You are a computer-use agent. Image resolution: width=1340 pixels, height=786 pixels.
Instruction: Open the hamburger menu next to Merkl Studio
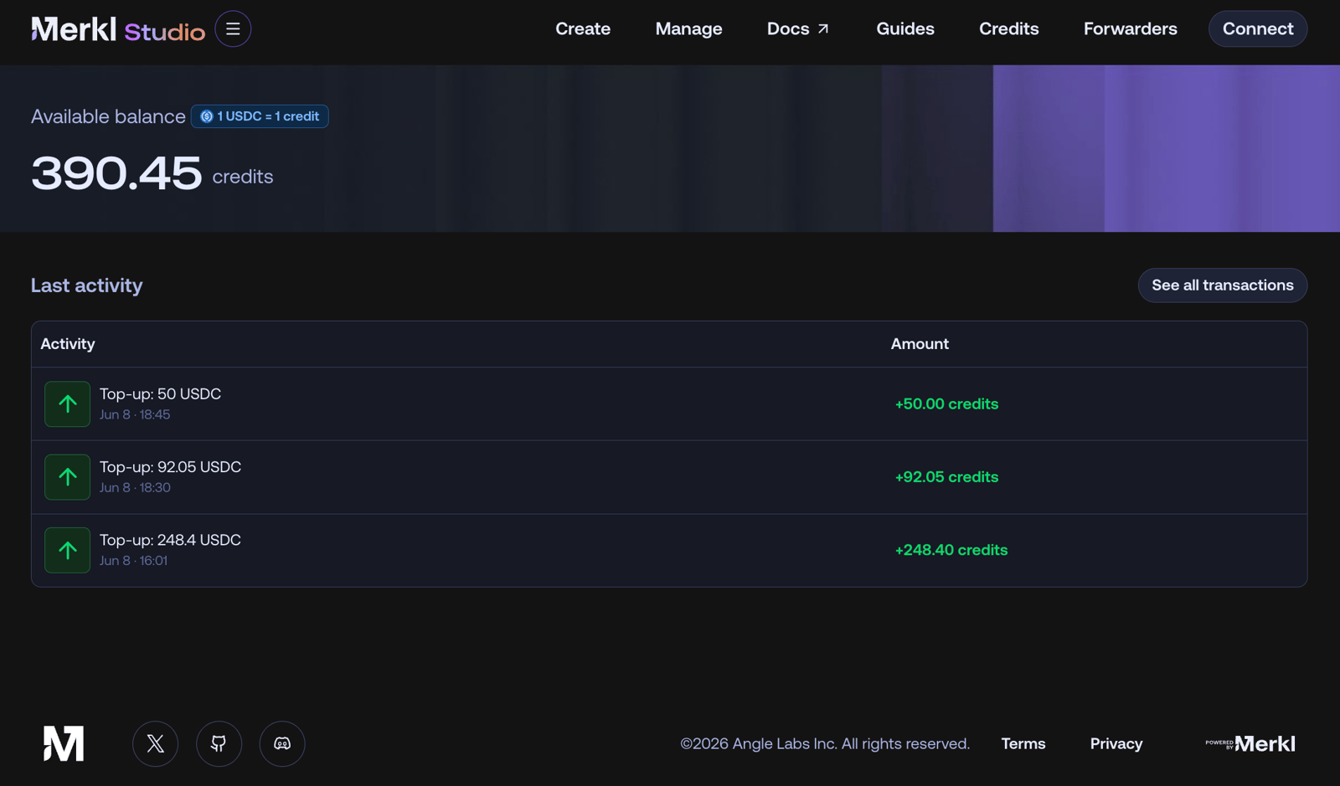click(x=233, y=29)
